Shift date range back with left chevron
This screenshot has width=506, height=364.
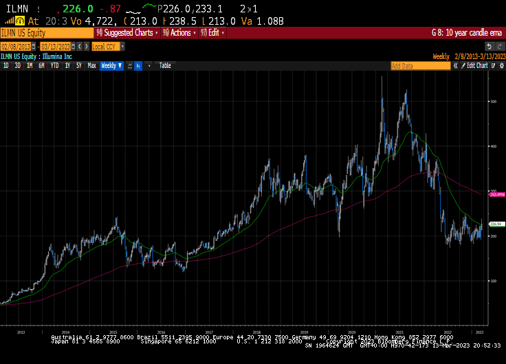click(x=80, y=47)
